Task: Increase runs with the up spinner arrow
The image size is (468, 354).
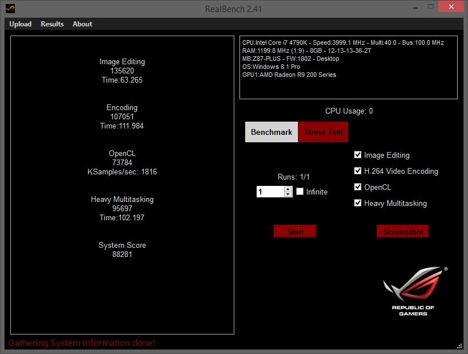Action: (288, 189)
